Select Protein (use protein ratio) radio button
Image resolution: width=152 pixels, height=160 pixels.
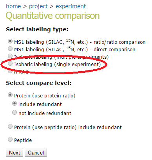(x=10, y=95)
